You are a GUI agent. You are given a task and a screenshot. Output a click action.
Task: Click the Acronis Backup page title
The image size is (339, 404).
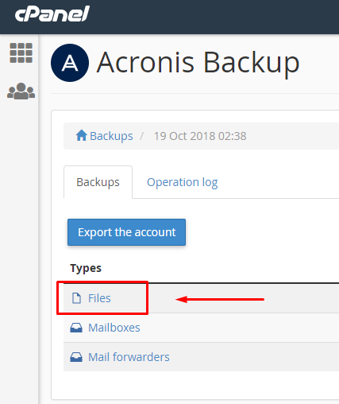(x=198, y=63)
